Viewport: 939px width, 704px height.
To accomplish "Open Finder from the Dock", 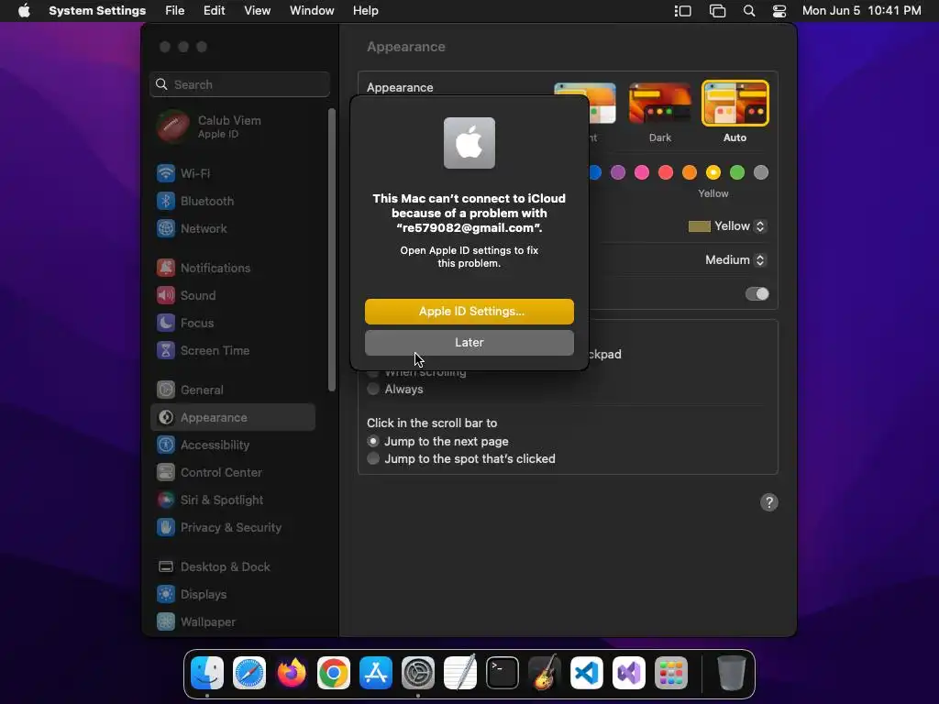I will point(207,673).
